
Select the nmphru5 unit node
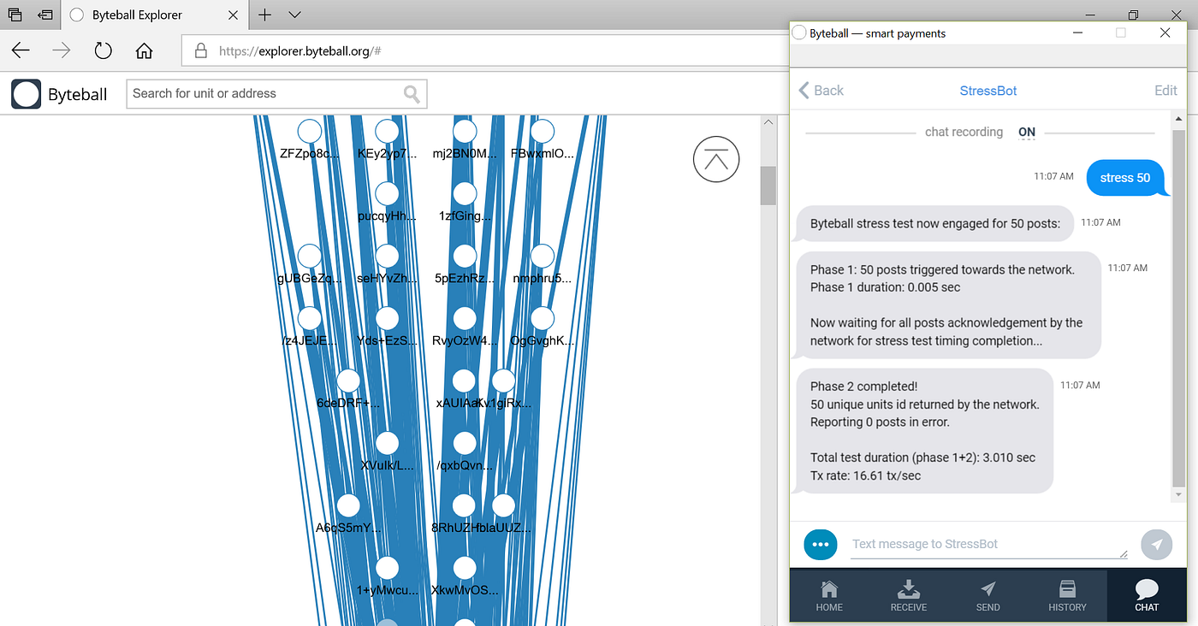click(543, 256)
